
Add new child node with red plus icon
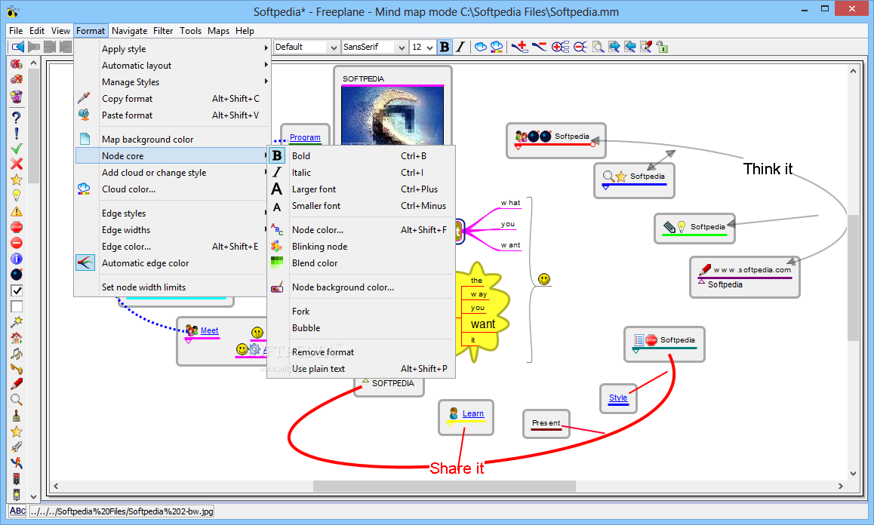tap(519, 47)
